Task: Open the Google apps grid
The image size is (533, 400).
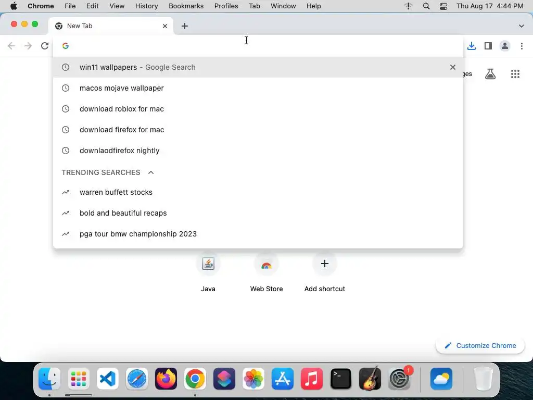Action: 515,74
